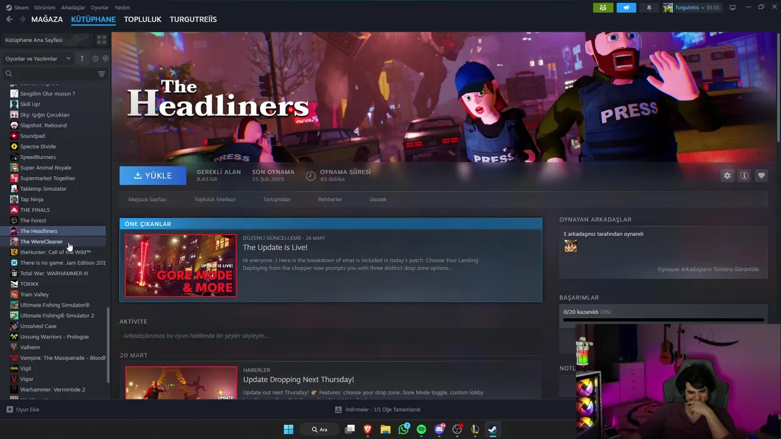Open the notifications bell

[x=649, y=7]
